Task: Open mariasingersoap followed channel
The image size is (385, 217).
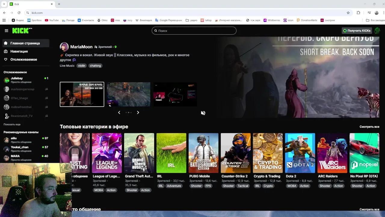Action: (x=26, y=89)
